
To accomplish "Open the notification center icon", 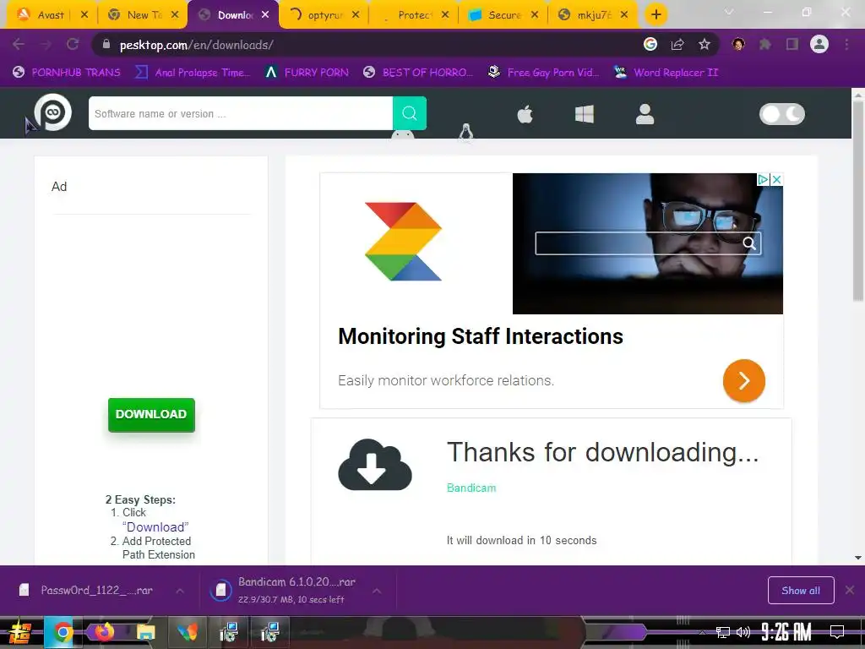I will [837, 632].
